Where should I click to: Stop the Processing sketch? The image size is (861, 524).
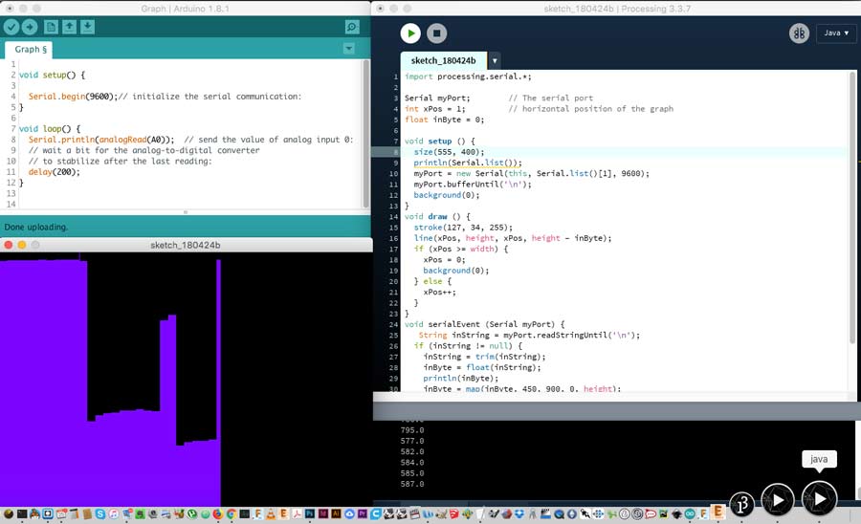pos(436,33)
